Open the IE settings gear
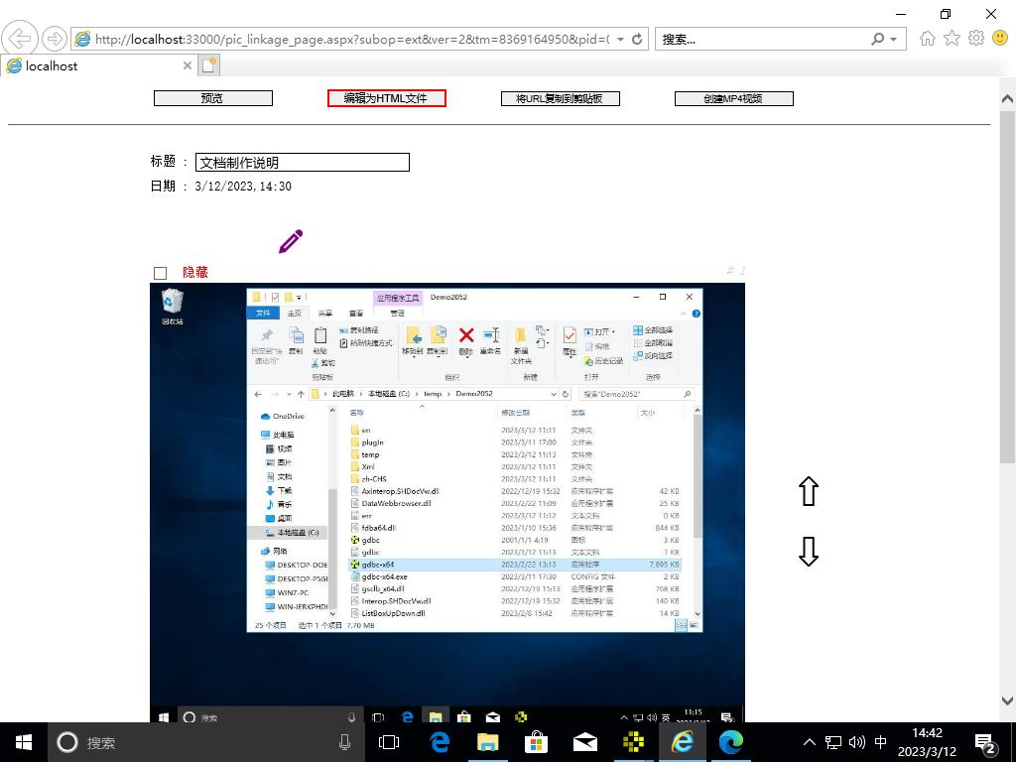 pos(976,39)
